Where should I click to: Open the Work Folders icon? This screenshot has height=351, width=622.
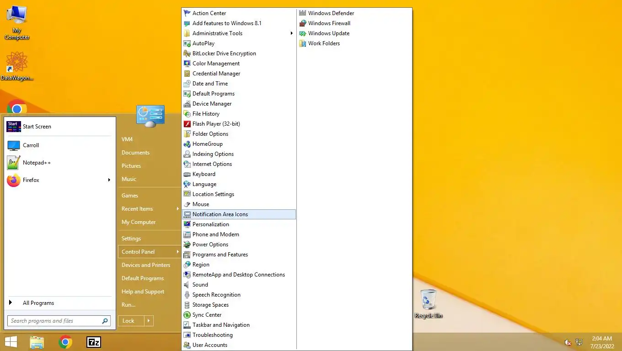(x=303, y=43)
